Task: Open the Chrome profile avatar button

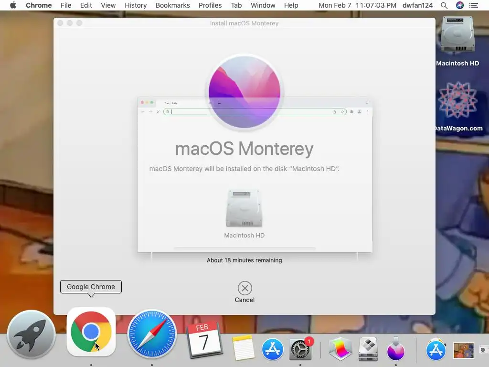Action: (360, 112)
